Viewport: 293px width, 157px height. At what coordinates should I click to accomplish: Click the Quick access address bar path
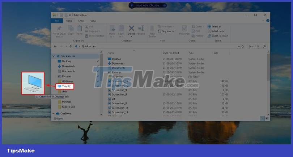click(x=89, y=47)
